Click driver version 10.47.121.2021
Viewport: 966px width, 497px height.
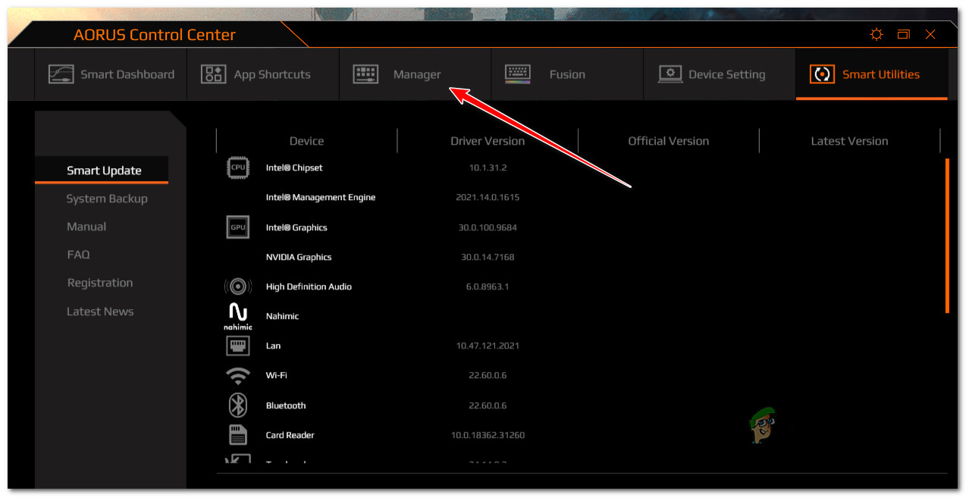point(488,345)
